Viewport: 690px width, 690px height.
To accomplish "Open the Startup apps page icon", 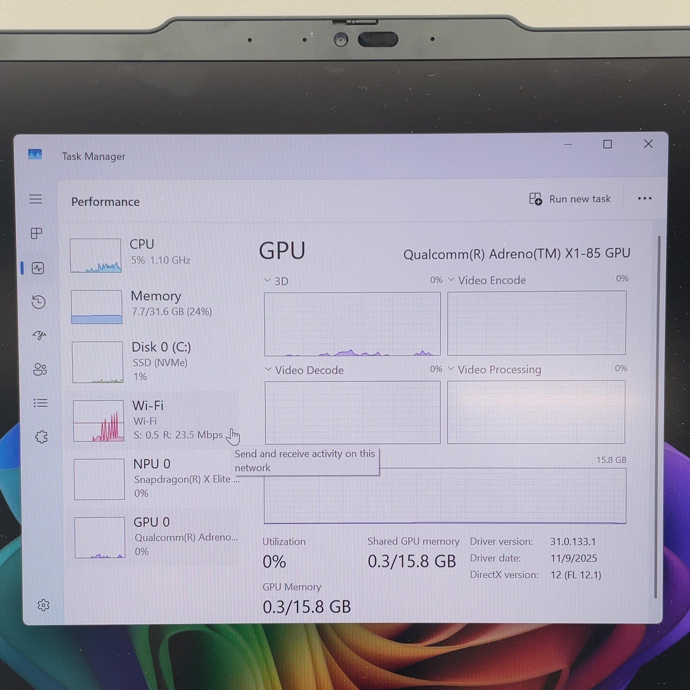I will click(40, 335).
